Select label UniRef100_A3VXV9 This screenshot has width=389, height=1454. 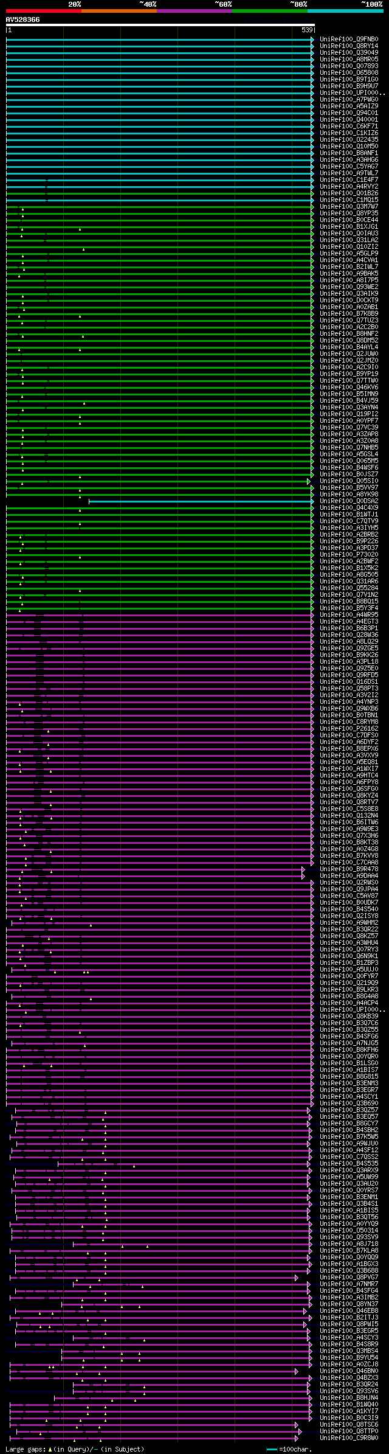[349, 756]
